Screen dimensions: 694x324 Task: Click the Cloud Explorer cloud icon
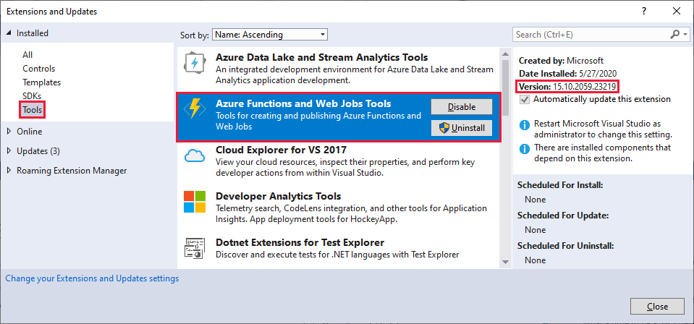pos(195,155)
